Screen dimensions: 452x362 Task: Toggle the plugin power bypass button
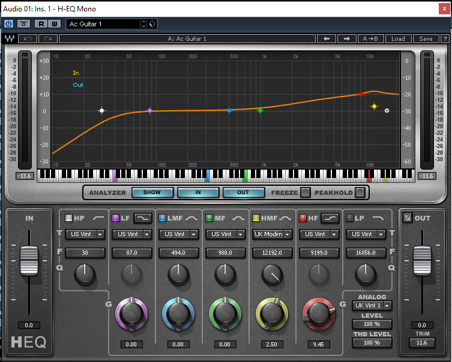pos(8,24)
